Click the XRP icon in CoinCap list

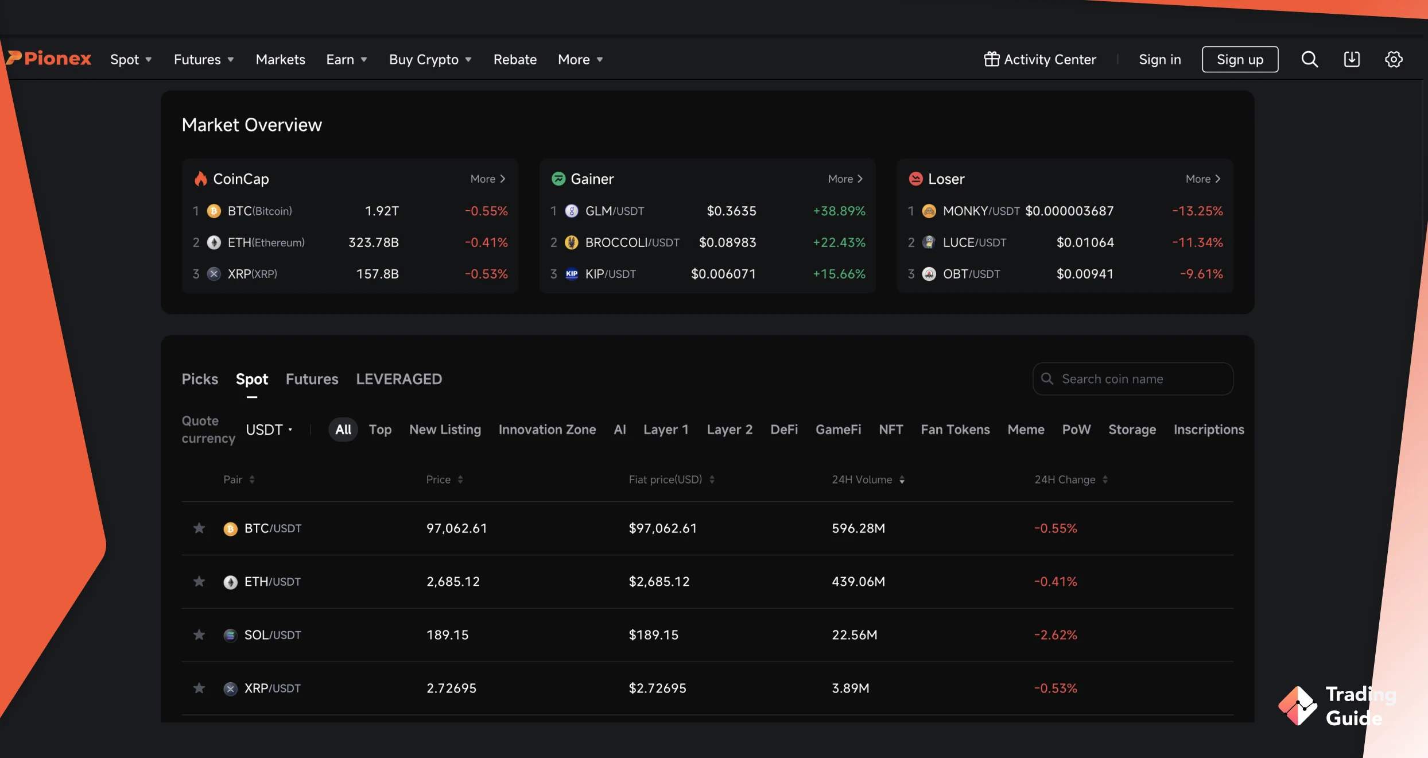(214, 274)
